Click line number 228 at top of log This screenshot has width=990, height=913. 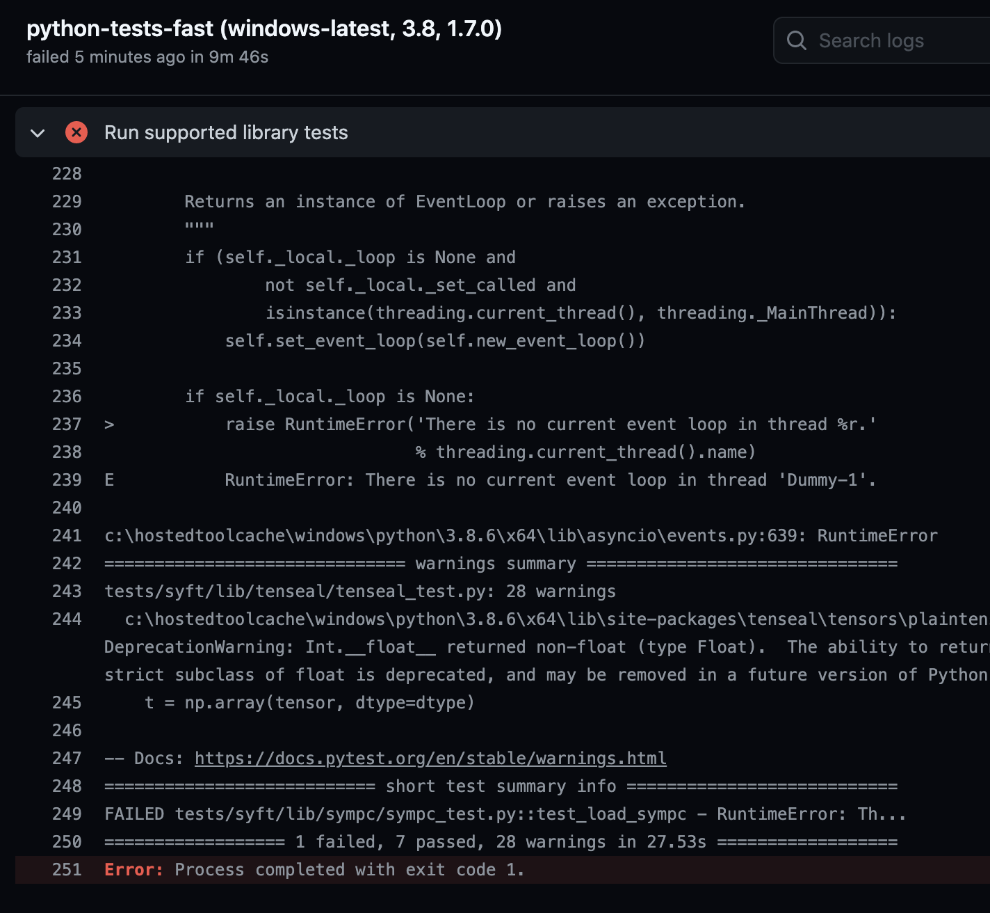[66, 173]
